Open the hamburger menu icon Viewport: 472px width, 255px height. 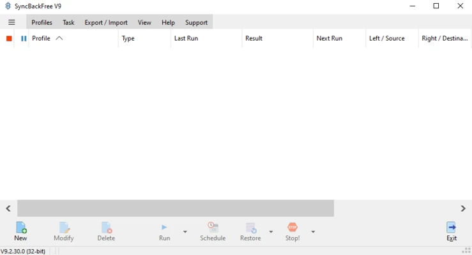pos(11,22)
